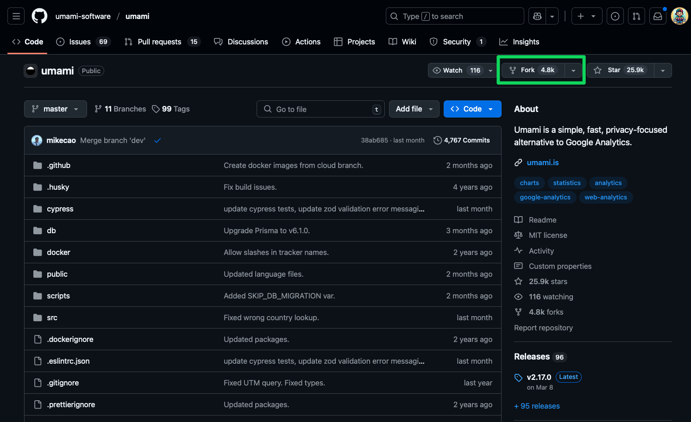The image size is (691, 422).
Task: Open the Add file dropdown
Action: tap(414, 109)
